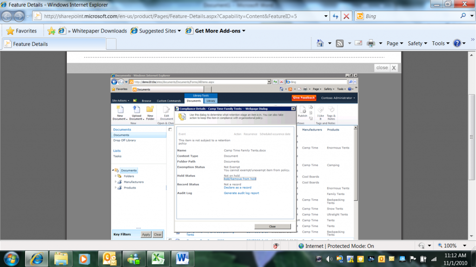
Task: Open the address bar history dropdown arrow
Action: pos(326,16)
